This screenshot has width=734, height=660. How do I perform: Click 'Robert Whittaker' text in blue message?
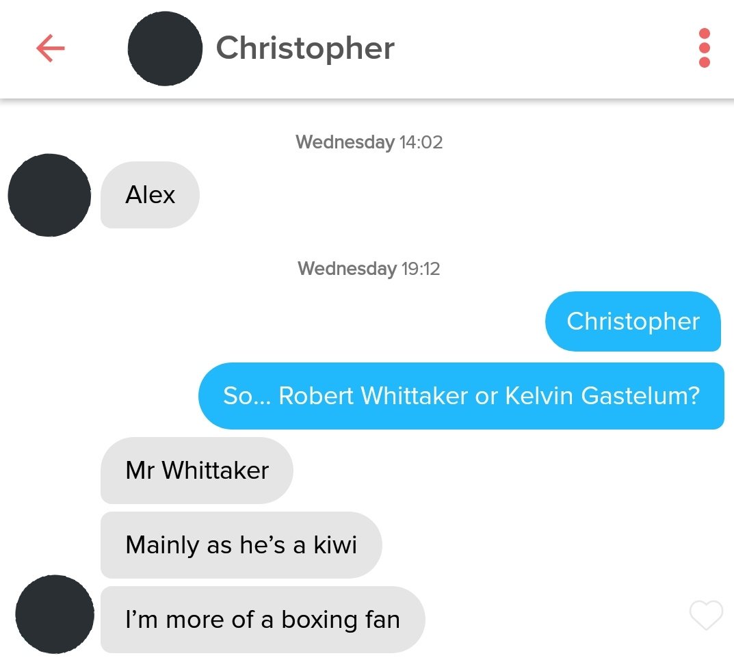click(373, 396)
